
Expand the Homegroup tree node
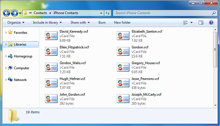click(6, 56)
